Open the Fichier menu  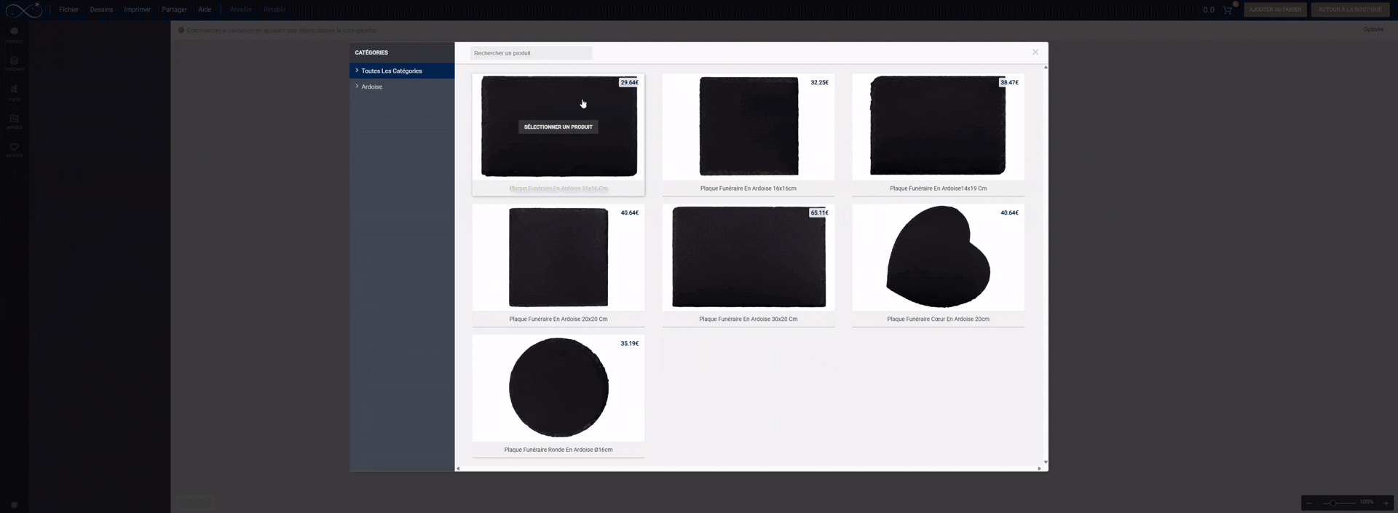tap(68, 9)
